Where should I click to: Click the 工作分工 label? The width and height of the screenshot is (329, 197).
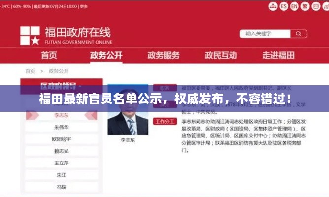point(165,121)
